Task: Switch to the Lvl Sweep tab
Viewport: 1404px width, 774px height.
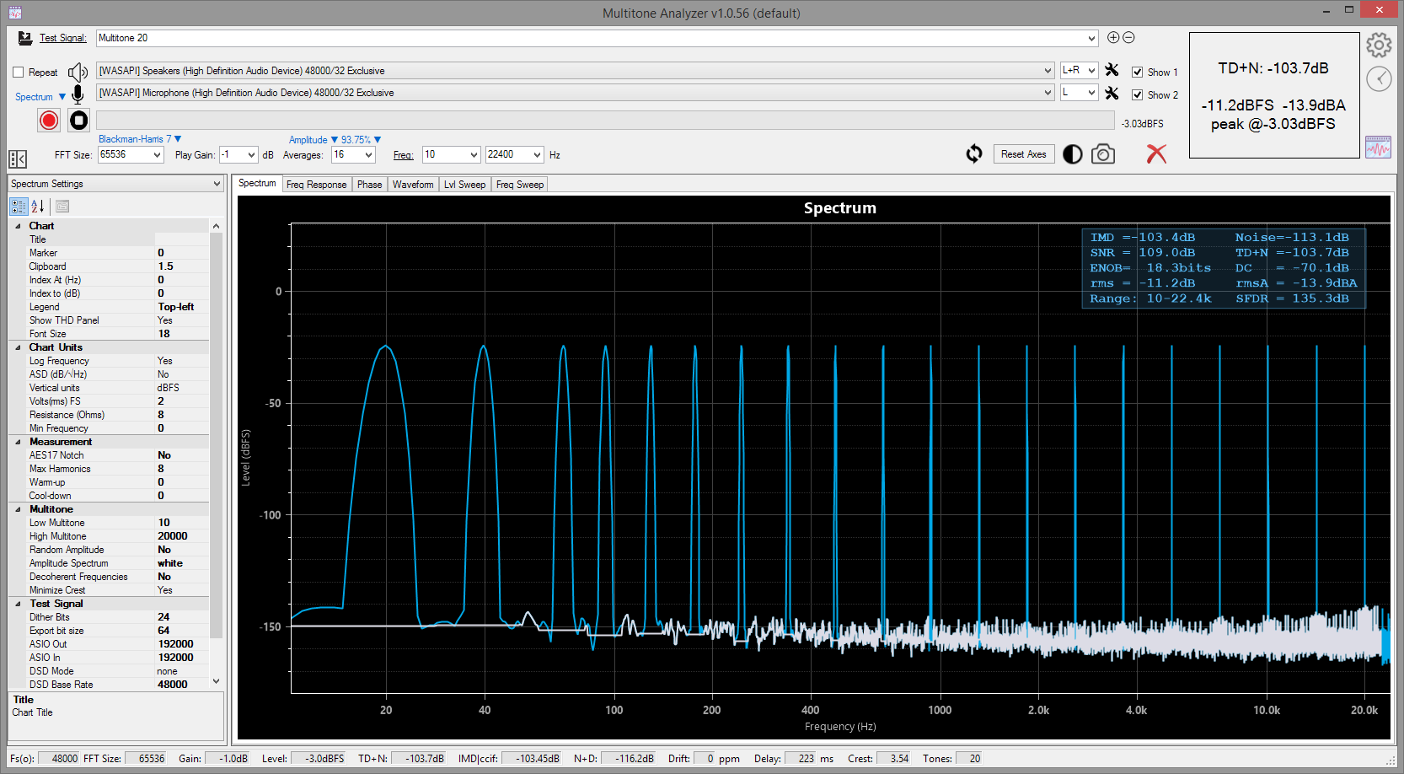Action: [464, 185]
